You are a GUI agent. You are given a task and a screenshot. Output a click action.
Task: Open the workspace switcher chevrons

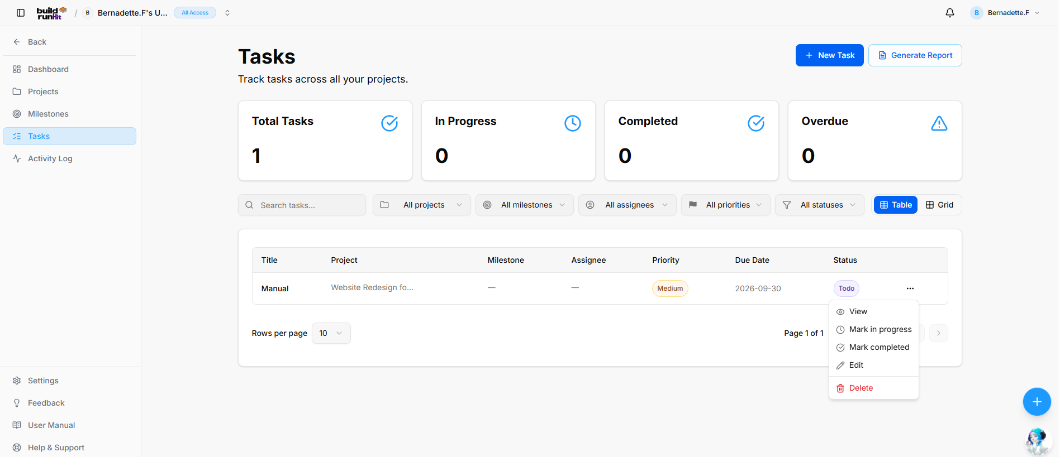pyautogui.click(x=227, y=13)
